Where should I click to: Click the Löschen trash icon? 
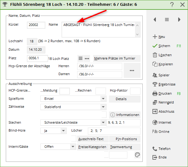click(155, 55)
